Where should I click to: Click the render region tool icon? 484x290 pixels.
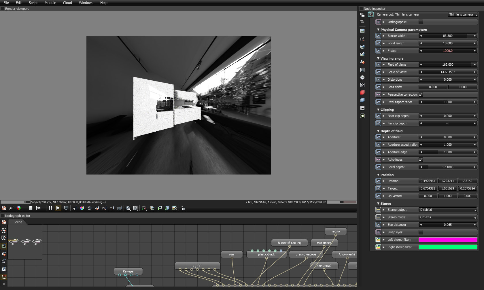112,208
